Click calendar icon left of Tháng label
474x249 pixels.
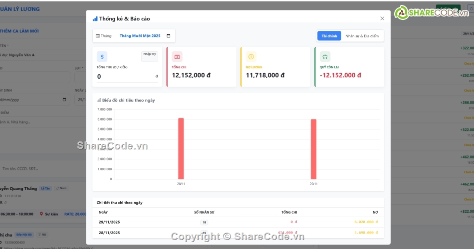(x=98, y=36)
